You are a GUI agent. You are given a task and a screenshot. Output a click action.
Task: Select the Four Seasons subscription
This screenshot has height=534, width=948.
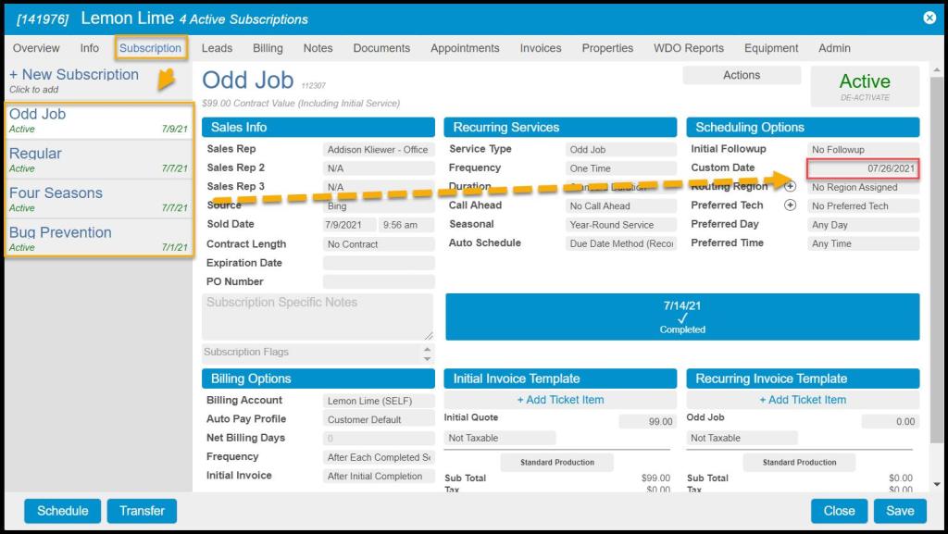(56, 193)
